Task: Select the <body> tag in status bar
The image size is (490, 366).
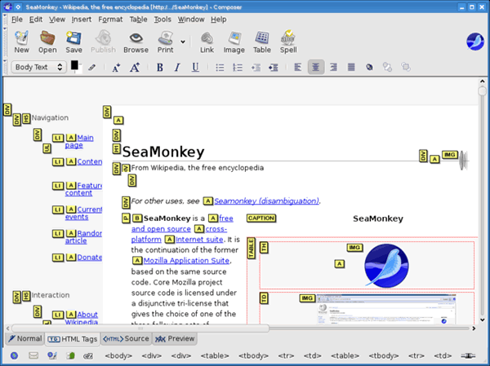Action: pos(118,355)
